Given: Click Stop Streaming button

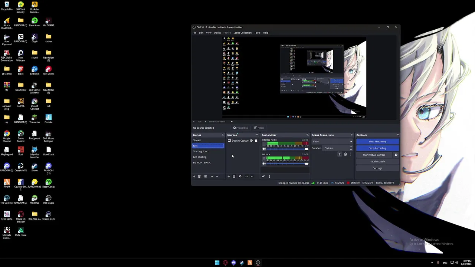Looking at the screenshot, I should [x=377, y=141].
